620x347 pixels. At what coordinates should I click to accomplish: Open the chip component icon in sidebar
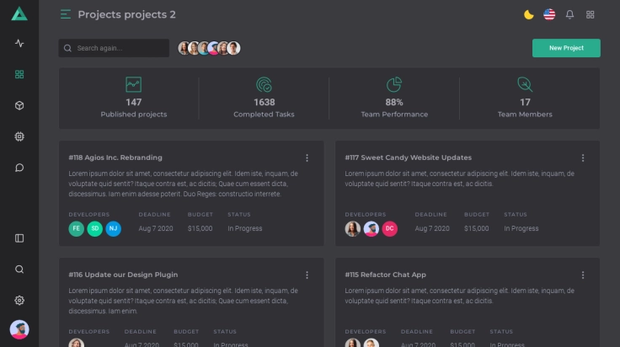point(19,136)
